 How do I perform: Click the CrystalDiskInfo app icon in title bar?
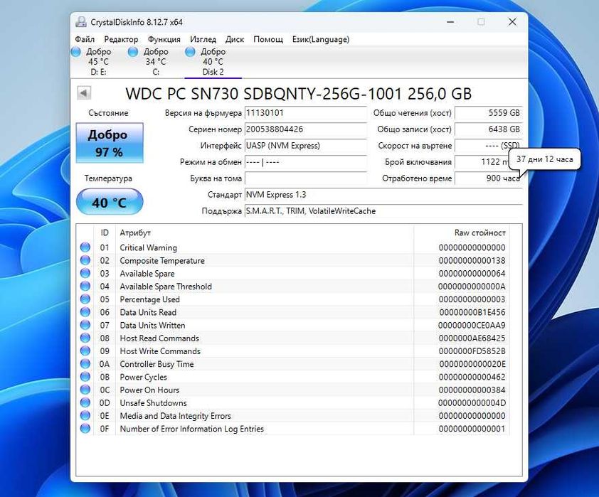tap(80, 22)
